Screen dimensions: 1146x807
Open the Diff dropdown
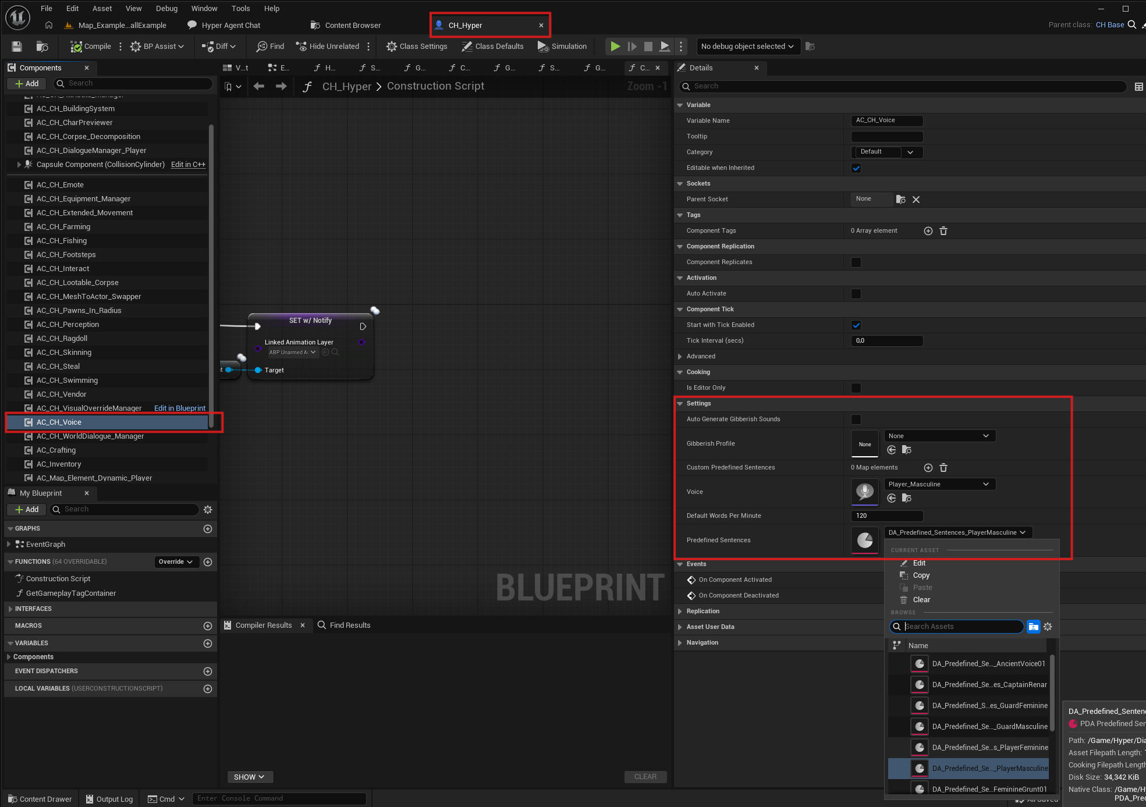click(x=219, y=47)
